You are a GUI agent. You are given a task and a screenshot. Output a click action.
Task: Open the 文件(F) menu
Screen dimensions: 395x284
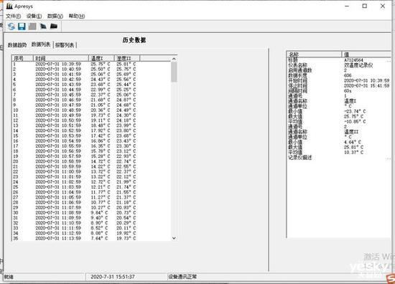(14, 16)
